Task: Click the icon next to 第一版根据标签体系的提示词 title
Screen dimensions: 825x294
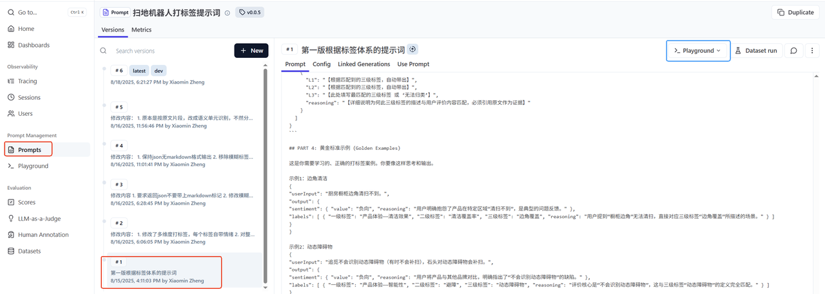Action: 413,50
